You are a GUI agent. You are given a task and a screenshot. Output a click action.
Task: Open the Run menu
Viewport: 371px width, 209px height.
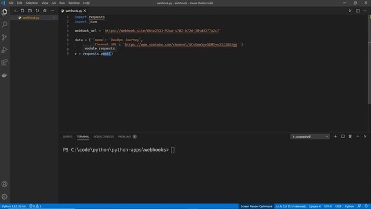pyautogui.click(x=62, y=3)
